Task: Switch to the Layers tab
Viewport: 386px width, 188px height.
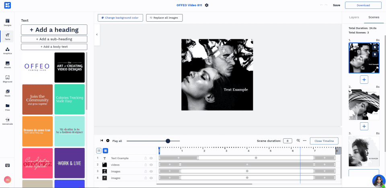Action: [x=354, y=18]
